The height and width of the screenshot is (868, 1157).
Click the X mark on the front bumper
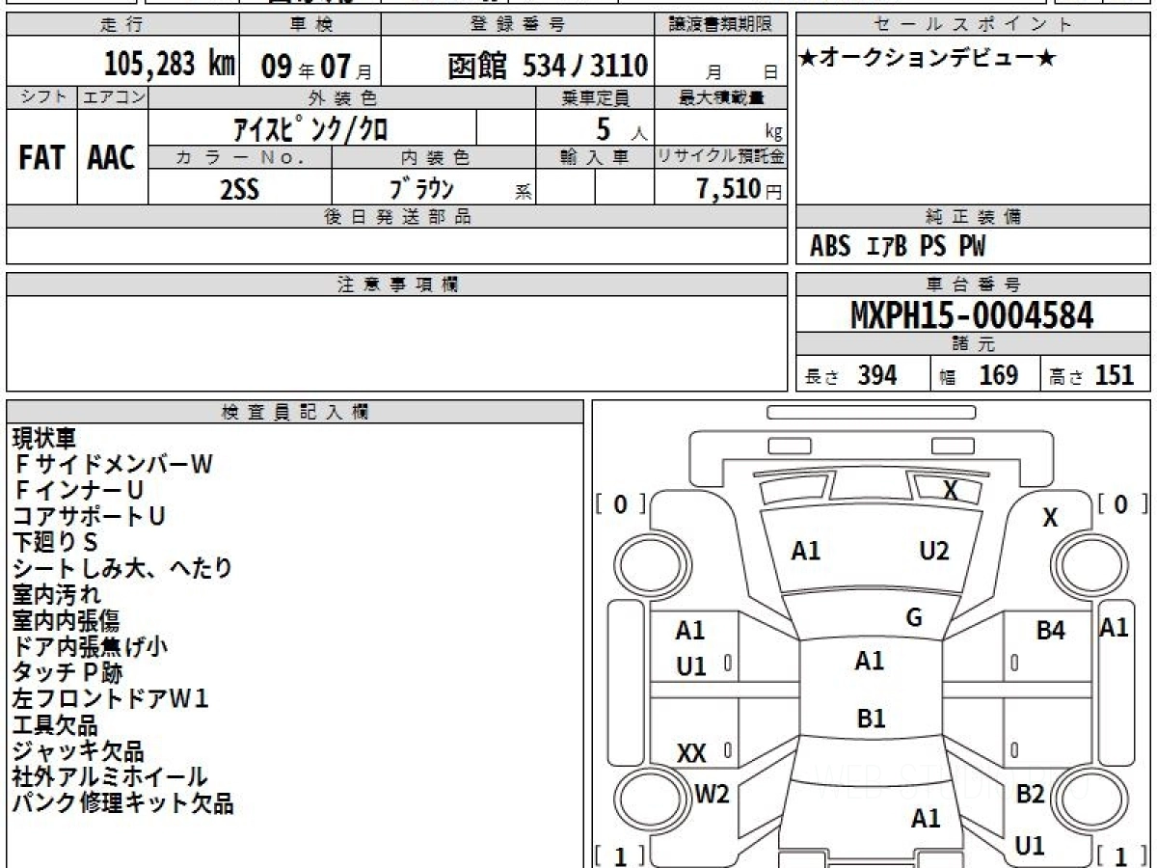pyautogui.click(x=951, y=491)
